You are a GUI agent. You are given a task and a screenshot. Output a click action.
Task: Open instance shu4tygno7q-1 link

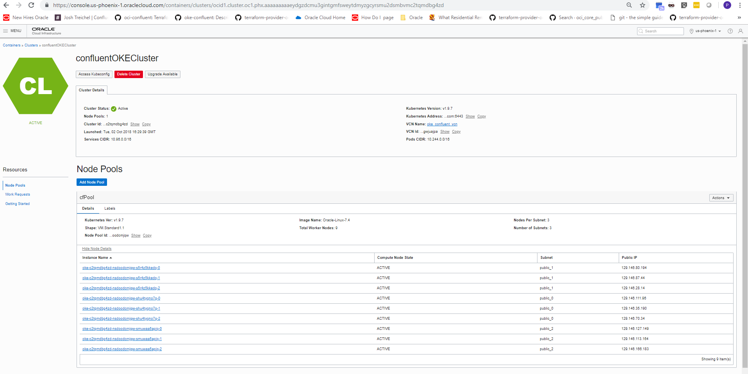[x=121, y=308]
